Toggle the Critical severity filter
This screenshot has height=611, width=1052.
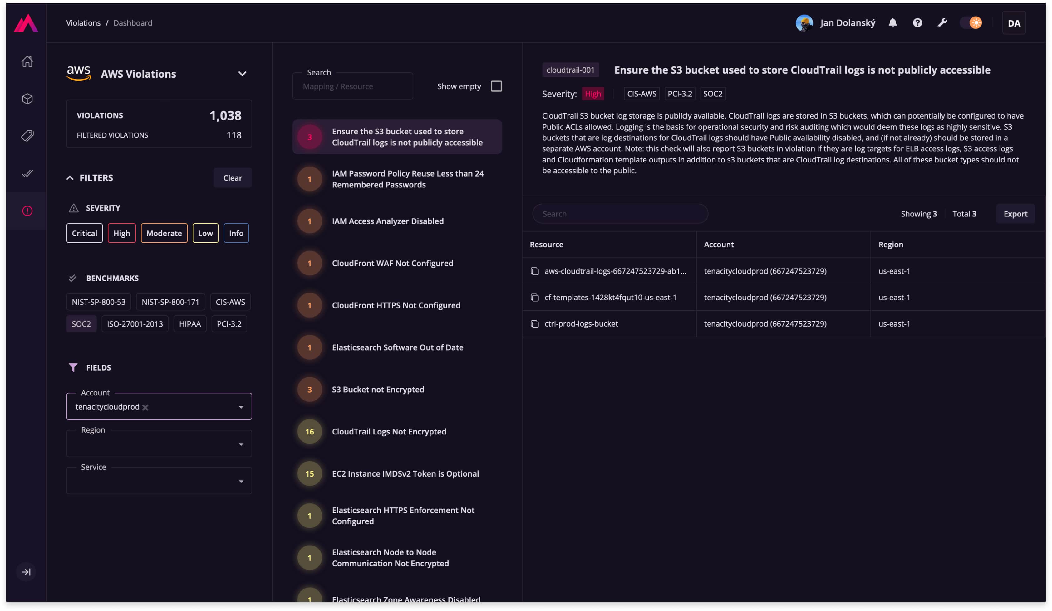84,233
